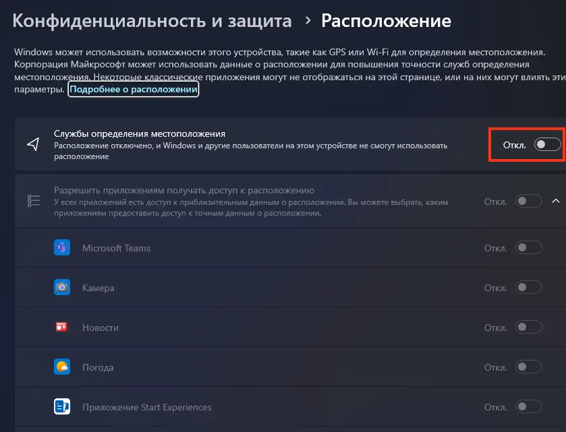
Task: Click Службы определения местоположения heading
Action: tap(139, 134)
